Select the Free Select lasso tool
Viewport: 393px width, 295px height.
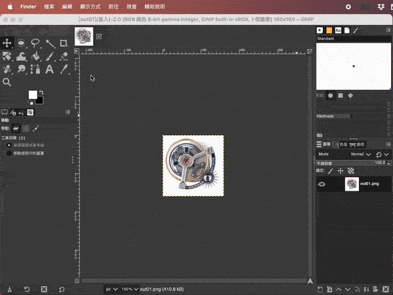click(x=35, y=43)
